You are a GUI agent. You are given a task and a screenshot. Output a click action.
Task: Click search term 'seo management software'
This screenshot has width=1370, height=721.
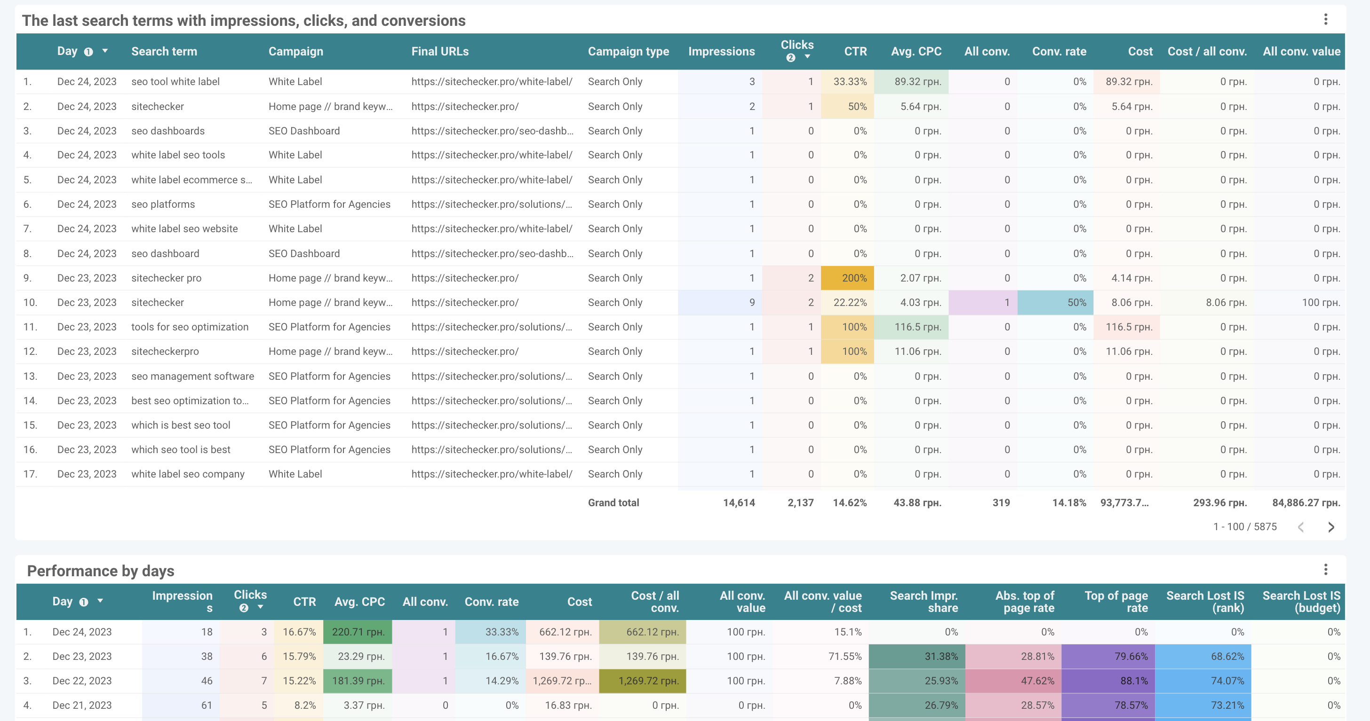(x=192, y=376)
